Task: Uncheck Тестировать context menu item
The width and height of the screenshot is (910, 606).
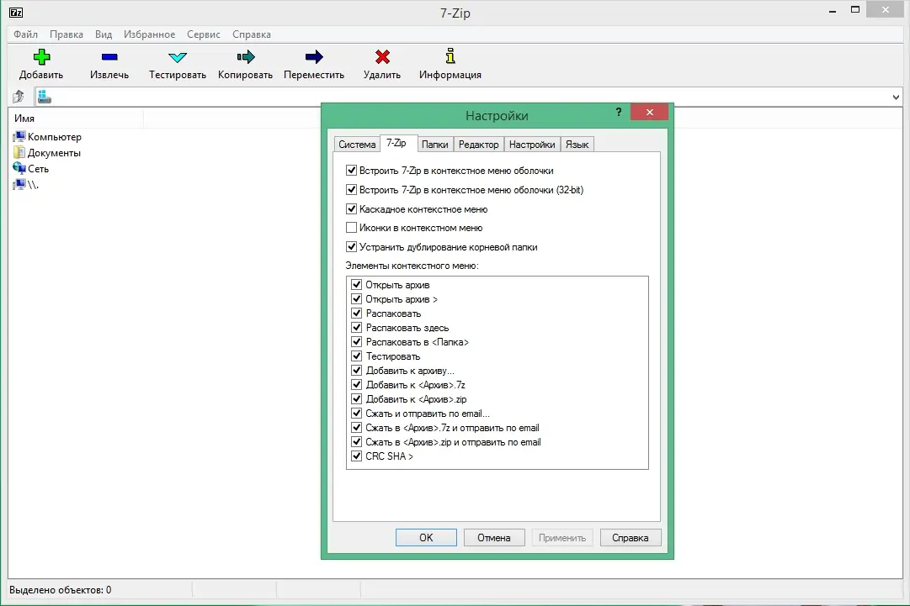Action: tap(356, 356)
